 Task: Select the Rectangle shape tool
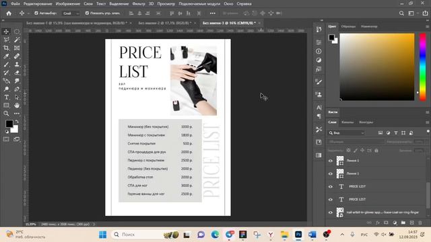[x=6, y=106]
